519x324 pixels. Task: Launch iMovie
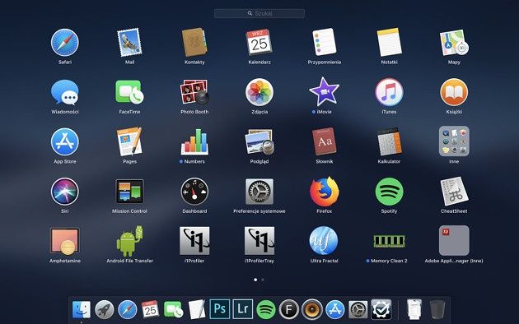[x=324, y=91]
